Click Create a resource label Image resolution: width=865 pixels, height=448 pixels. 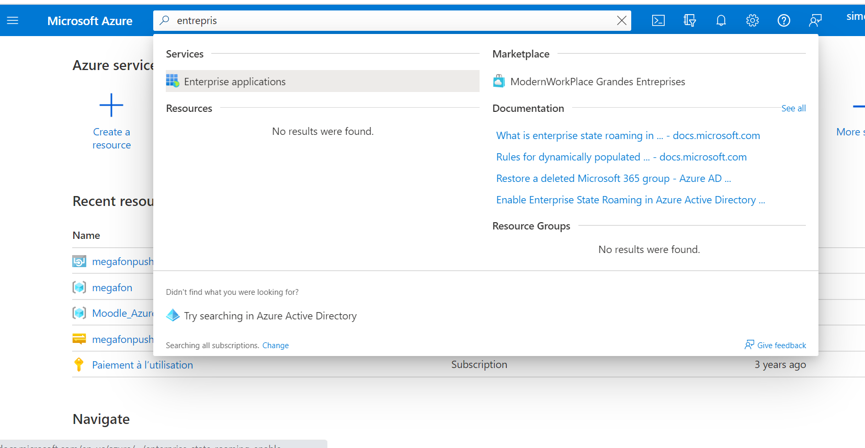pyautogui.click(x=112, y=139)
